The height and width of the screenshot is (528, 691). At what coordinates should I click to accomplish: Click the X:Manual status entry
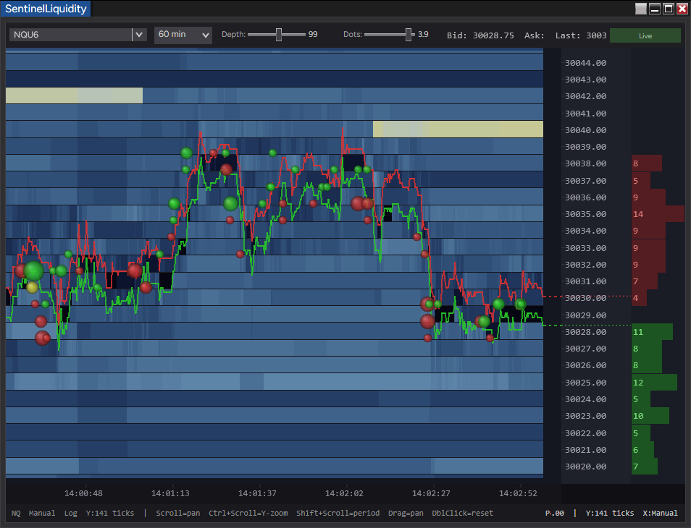(660, 513)
